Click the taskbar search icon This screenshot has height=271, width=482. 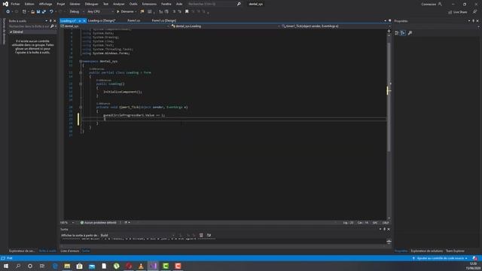click(x=18, y=266)
